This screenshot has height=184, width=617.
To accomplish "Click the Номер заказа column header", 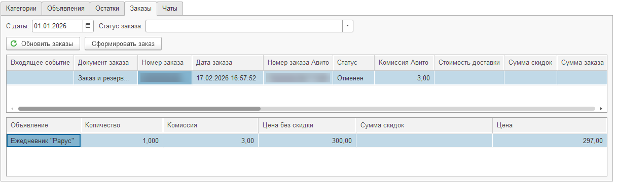I will (x=165, y=63).
